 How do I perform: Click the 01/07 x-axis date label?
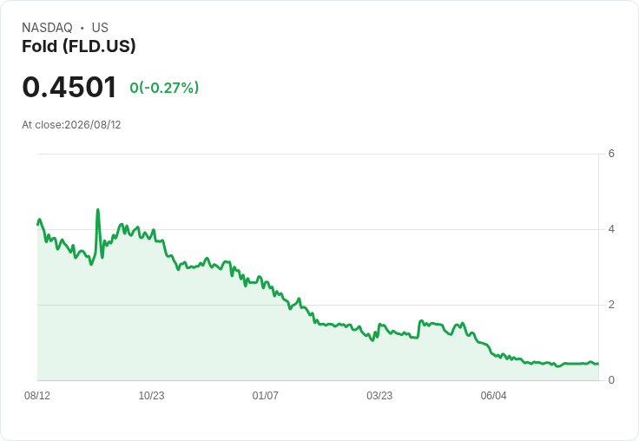[x=266, y=395]
